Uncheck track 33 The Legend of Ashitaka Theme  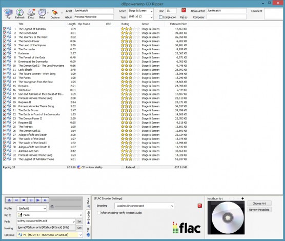(x=5, y=159)
